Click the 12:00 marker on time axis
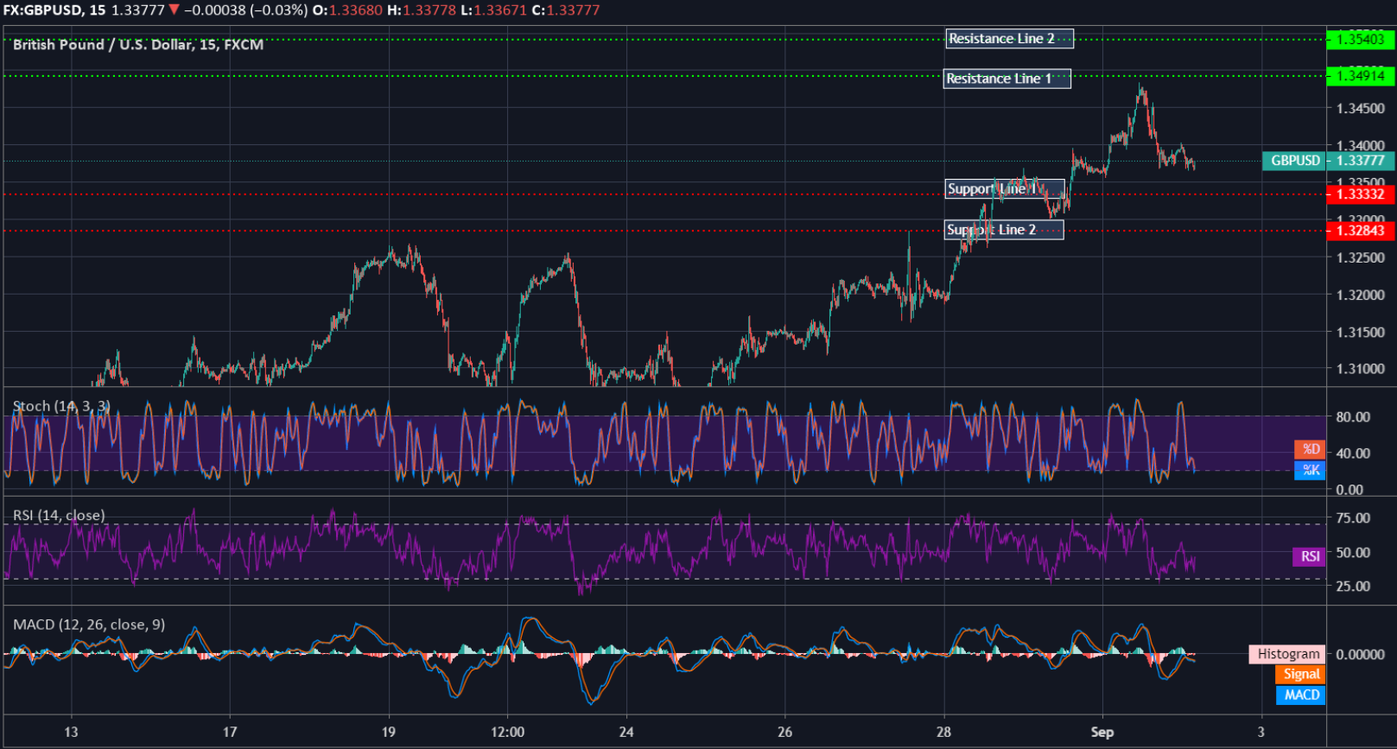1397x749 pixels. 508,732
